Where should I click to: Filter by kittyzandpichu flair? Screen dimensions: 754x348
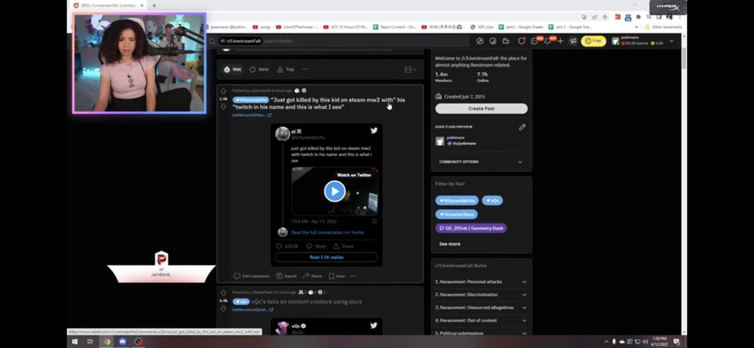(x=457, y=200)
